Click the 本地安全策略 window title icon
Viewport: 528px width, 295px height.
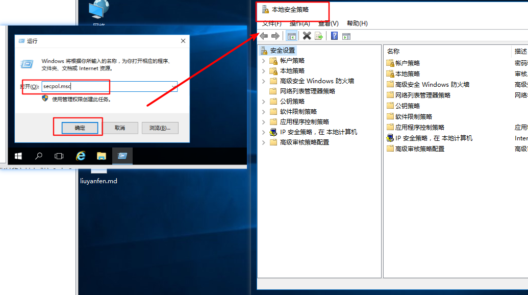[265, 9]
